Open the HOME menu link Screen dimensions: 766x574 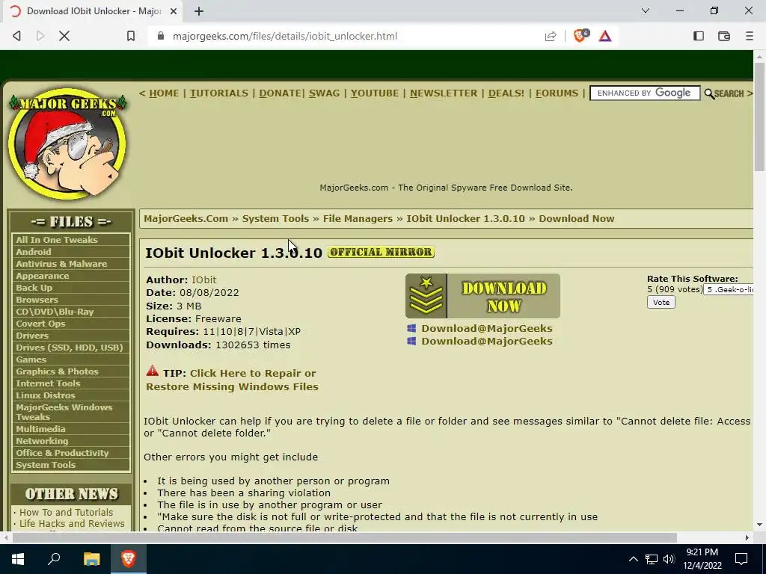(x=164, y=93)
